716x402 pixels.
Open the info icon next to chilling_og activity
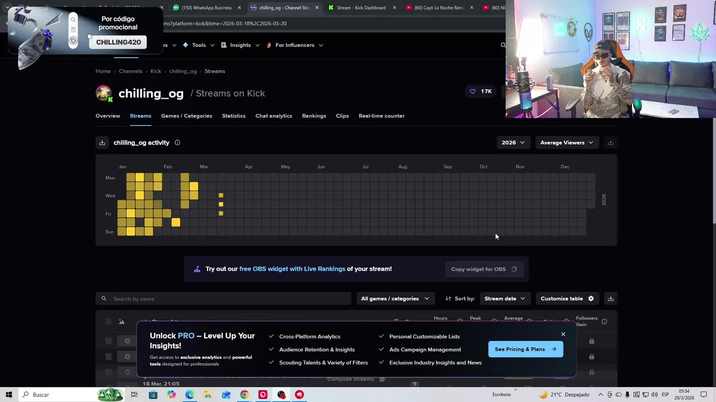click(x=177, y=143)
